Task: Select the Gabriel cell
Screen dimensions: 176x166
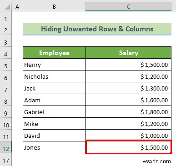Action: click(54, 112)
